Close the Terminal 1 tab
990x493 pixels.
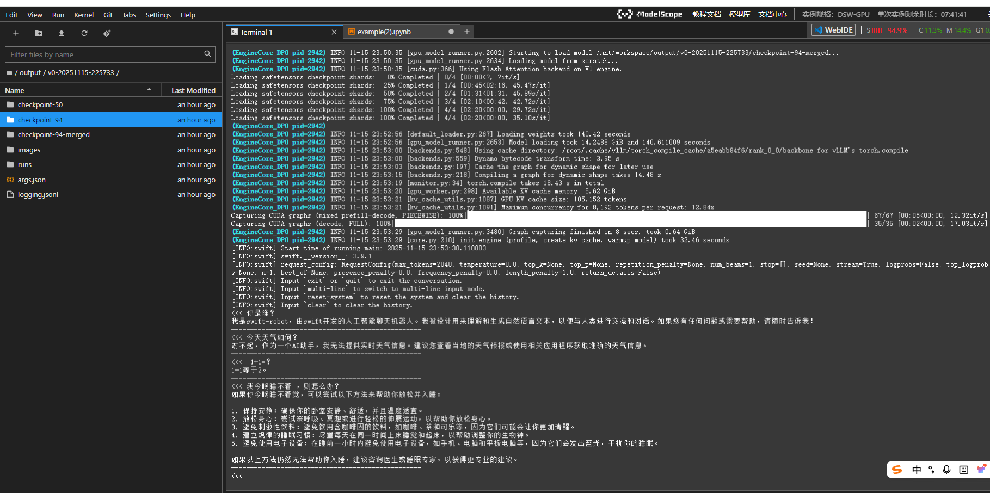pos(334,32)
